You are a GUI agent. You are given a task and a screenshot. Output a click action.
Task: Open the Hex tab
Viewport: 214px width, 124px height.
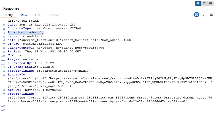pyautogui.click(x=38, y=15)
